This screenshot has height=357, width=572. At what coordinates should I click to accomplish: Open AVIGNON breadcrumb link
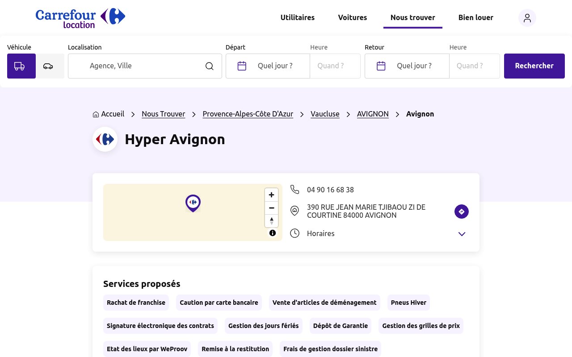tap(373, 114)
